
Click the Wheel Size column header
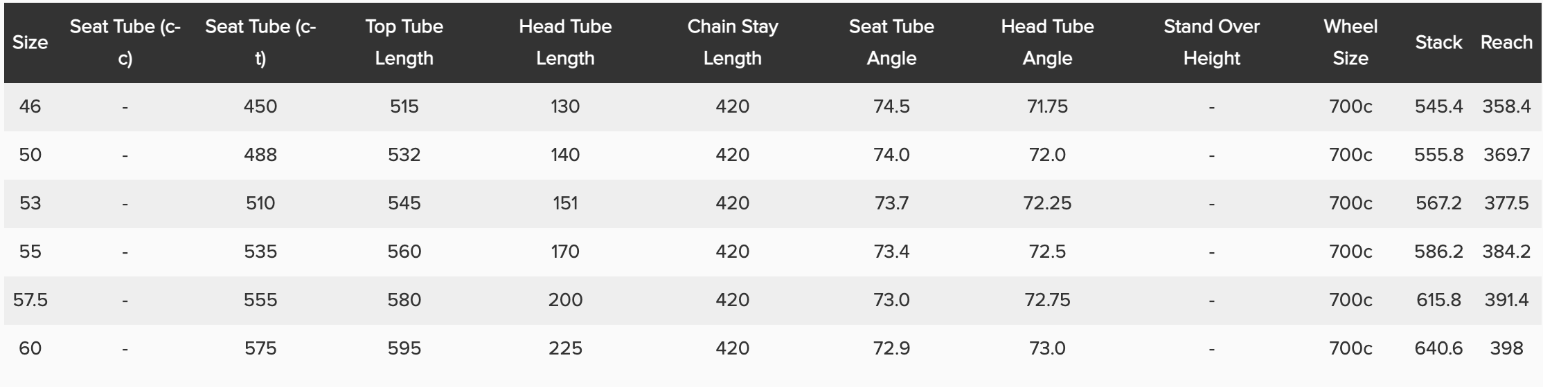(1350, 43)
